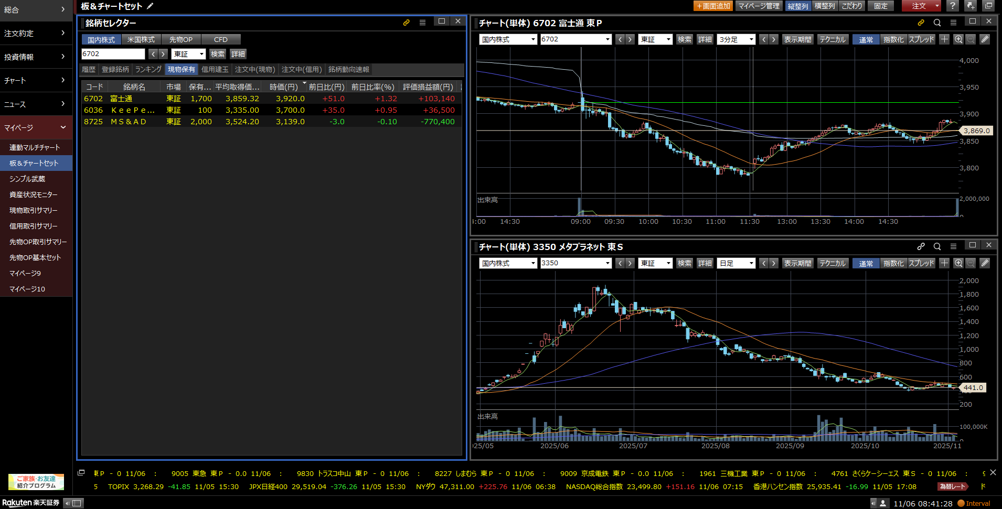The image size is (1002, 509).
Task: Open the hamburger menu of 6702 chart panel
Action: tap(953, 23)
